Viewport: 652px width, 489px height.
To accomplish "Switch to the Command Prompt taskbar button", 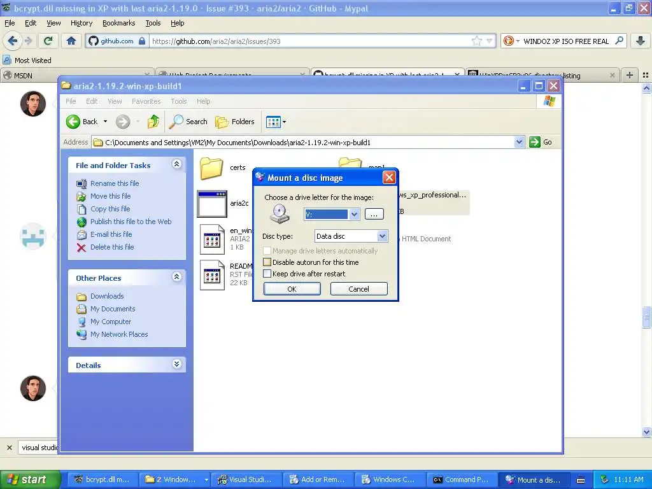I will (x=463, y=480).
